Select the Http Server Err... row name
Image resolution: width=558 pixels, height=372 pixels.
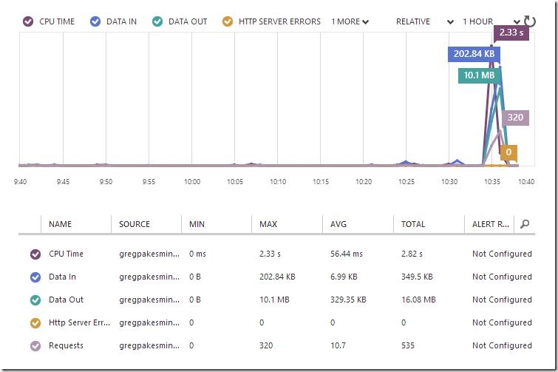pos(79,322)
